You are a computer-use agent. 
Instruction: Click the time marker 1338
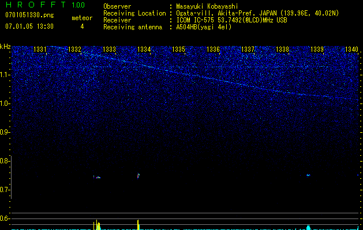coord(282,49)
